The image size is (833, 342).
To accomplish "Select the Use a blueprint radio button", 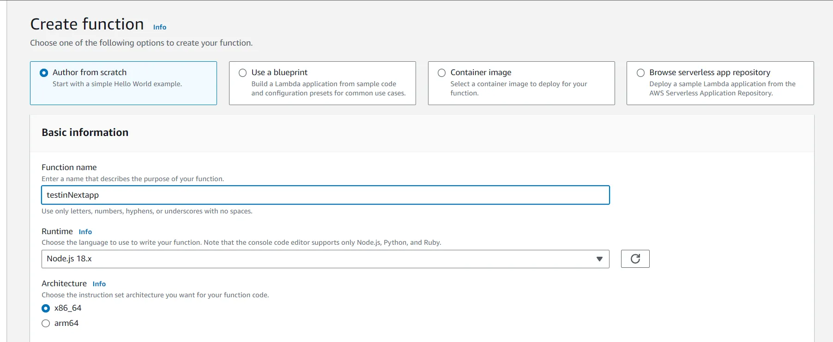I will [x=242, y=73].
